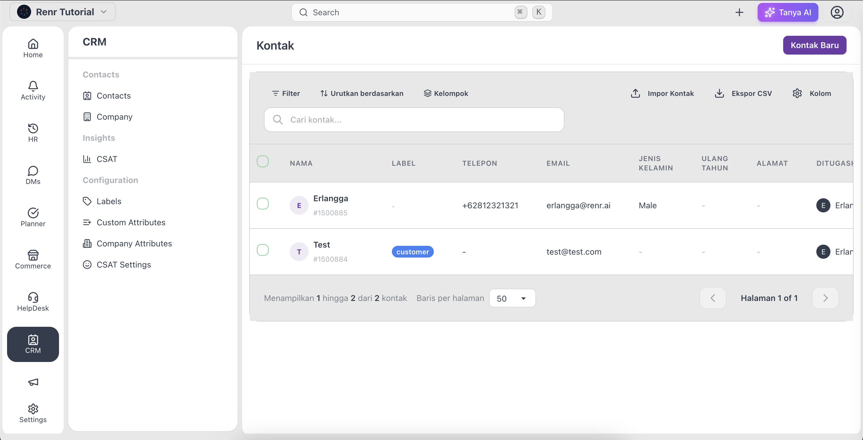Click the Kontak Baru button

(x=815, y=45)
